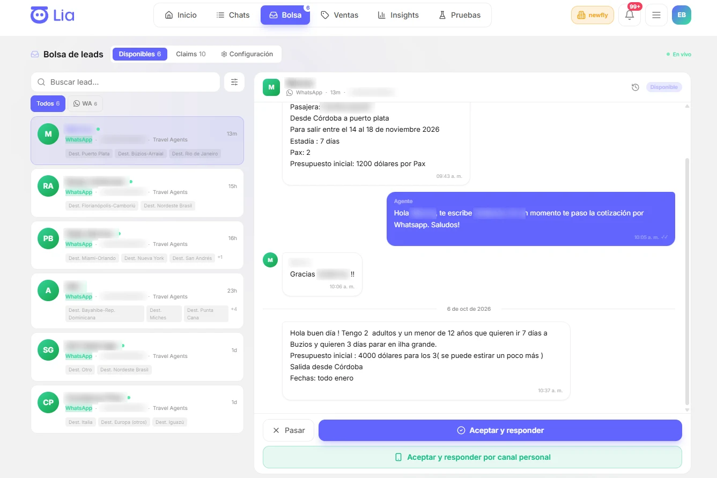Click the CP lead avatar
717x478 pixels.
pyautogui.click(x=48, y=402)
